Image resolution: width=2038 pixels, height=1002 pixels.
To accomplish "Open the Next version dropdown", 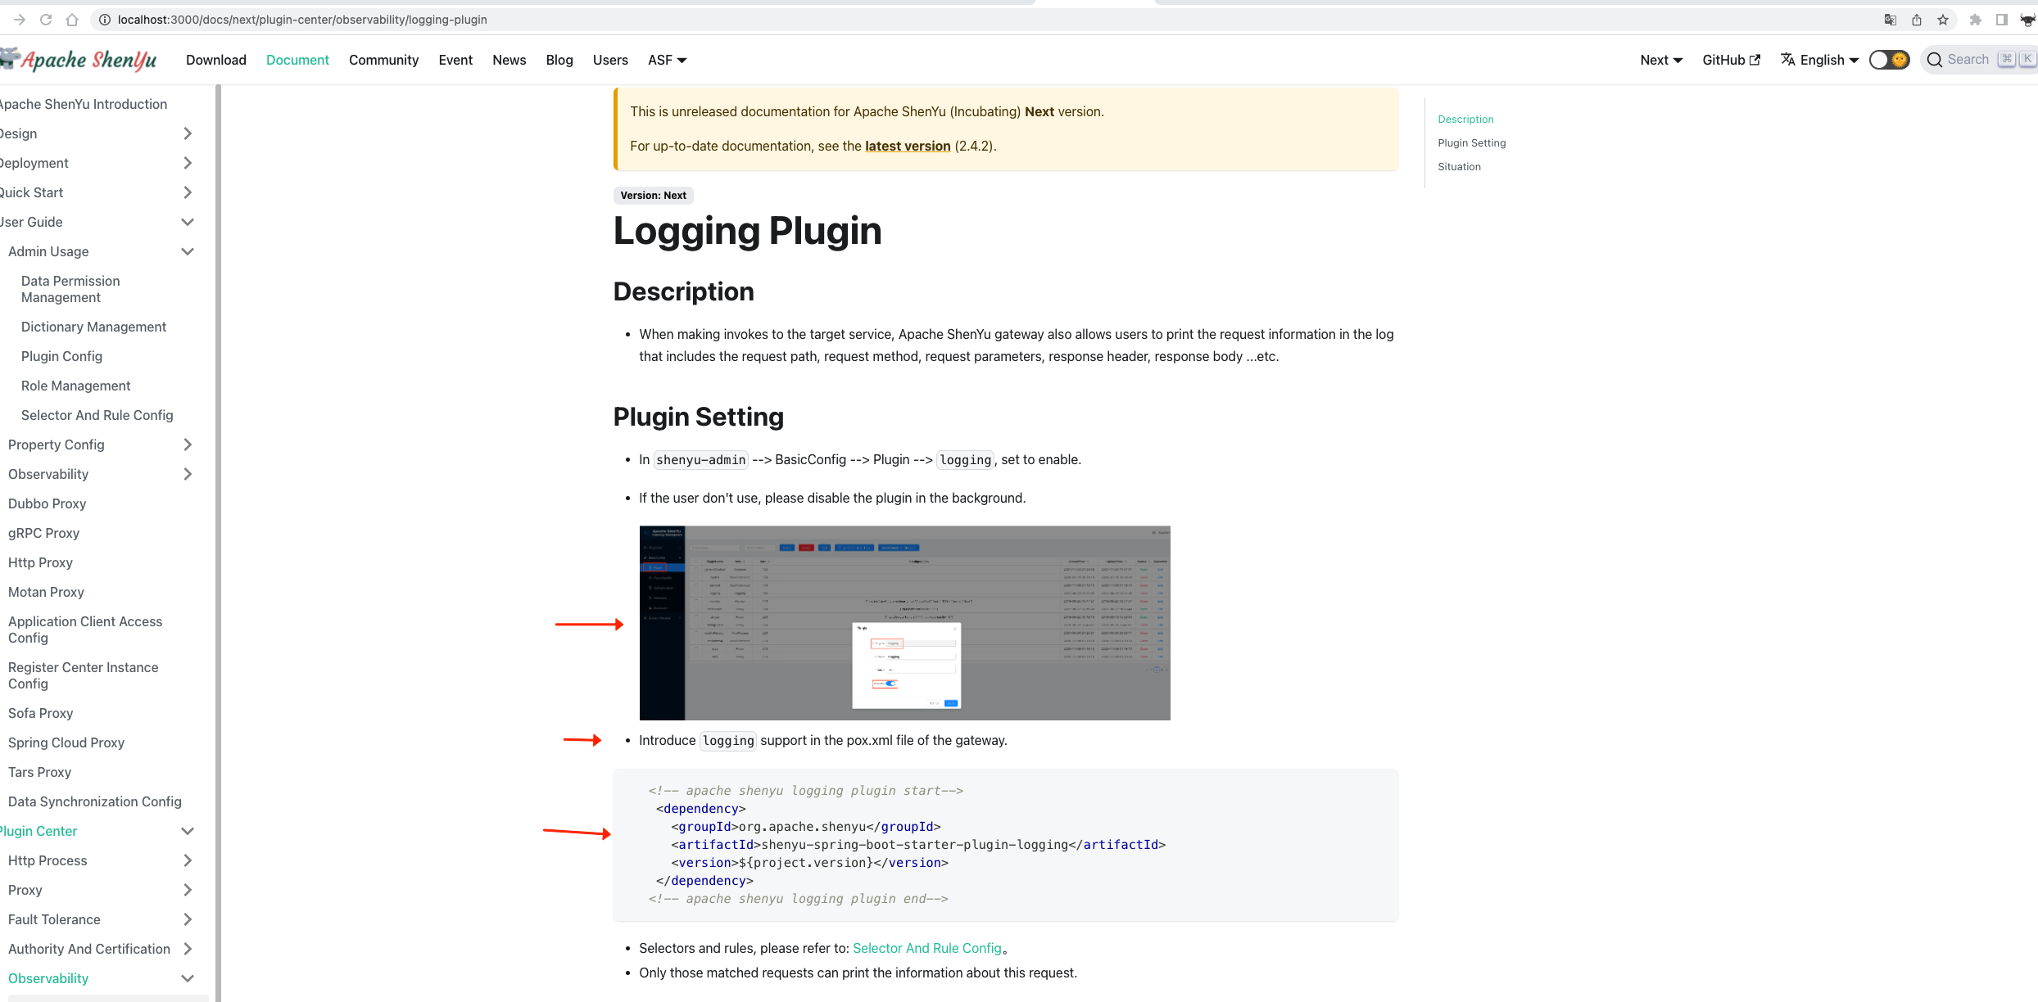I will point(1660,60).
